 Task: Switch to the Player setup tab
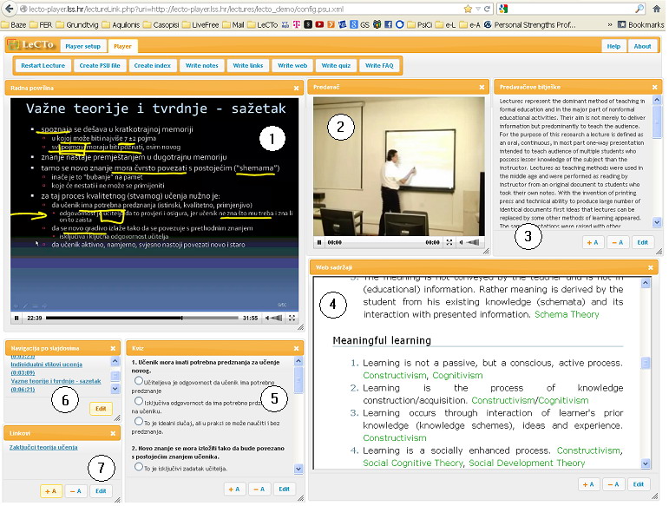tap(82, 46)
